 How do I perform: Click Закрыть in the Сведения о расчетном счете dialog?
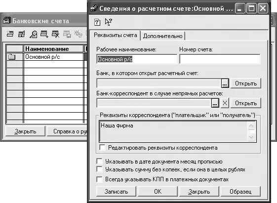click(199, 191)
